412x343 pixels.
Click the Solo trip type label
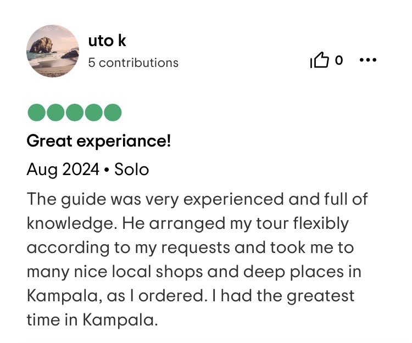pos(131,169)
